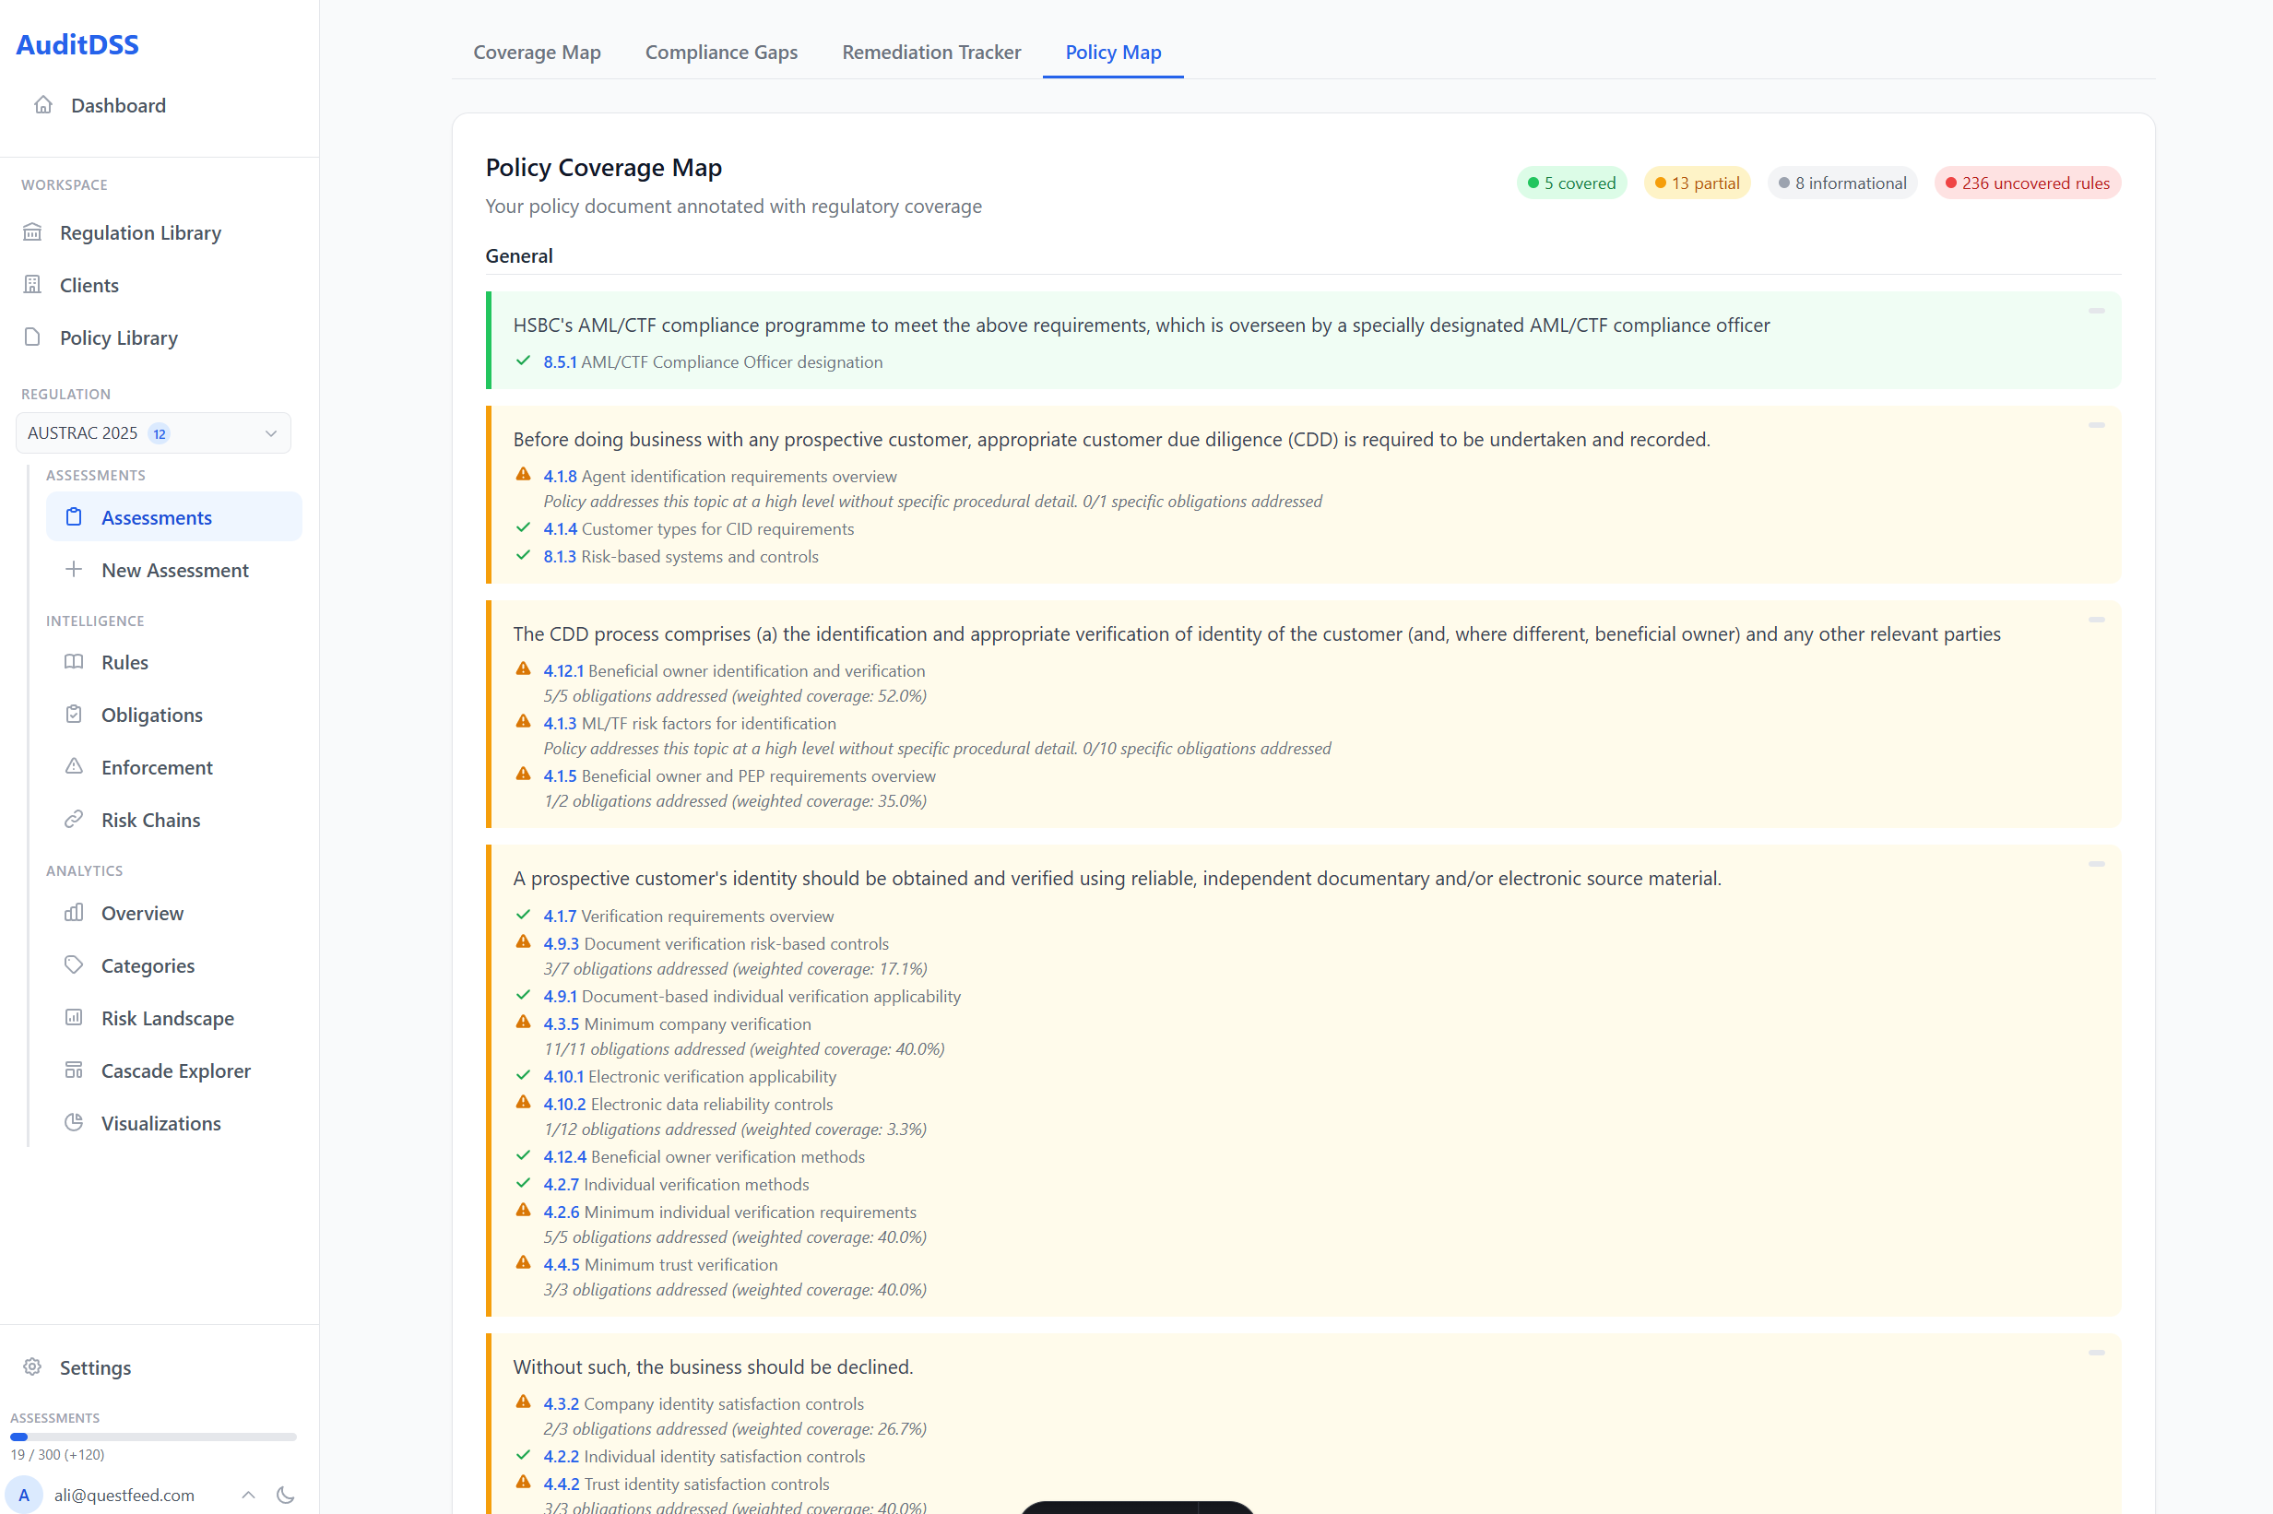Select the ali@questfeed.com account entry
This screenshot has width=2273, height=1514.
(x=125, y=1495)
